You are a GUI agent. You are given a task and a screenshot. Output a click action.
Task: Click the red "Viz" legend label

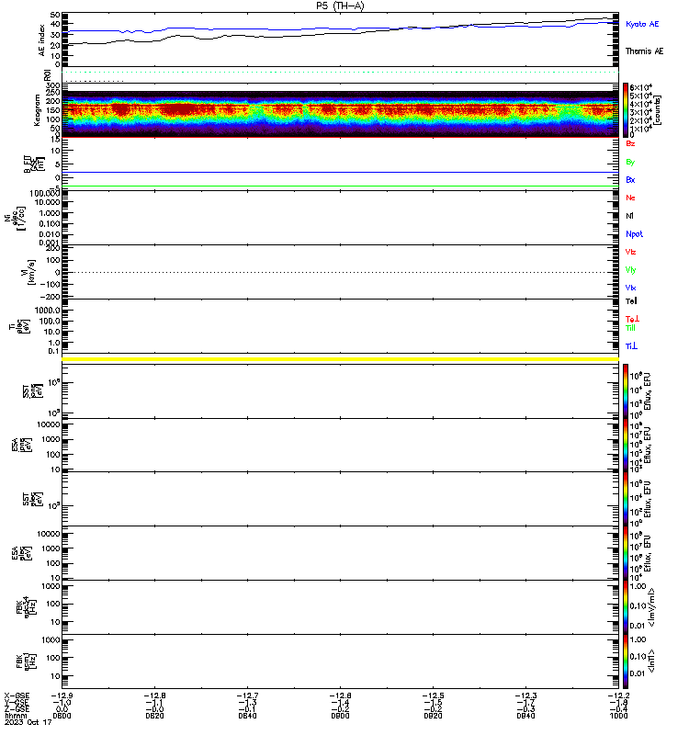630,252
